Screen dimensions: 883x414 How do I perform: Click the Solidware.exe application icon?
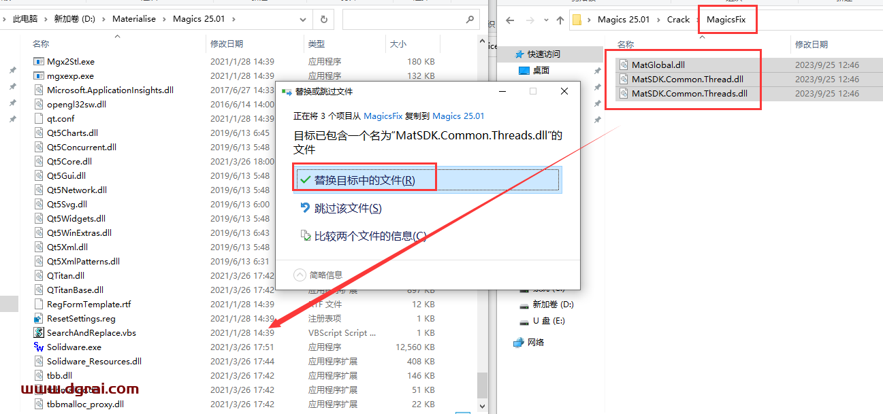[39, 347]
